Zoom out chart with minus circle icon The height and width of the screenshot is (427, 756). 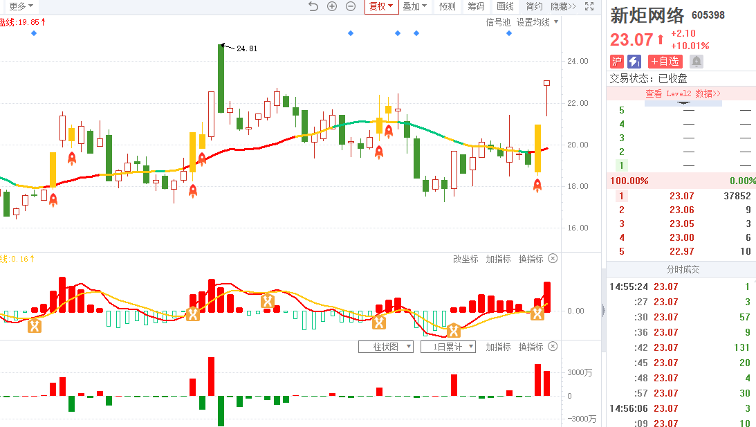pyautogui.click(x=351, y=6)
